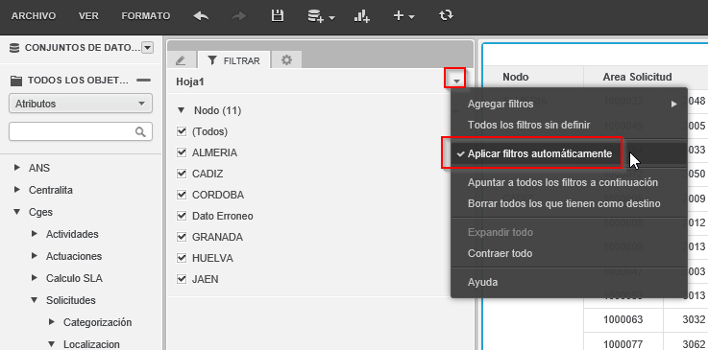The width and height of the screenshot is (708, 350).
Task: Expand the ANS tree node
Action: 17,168
